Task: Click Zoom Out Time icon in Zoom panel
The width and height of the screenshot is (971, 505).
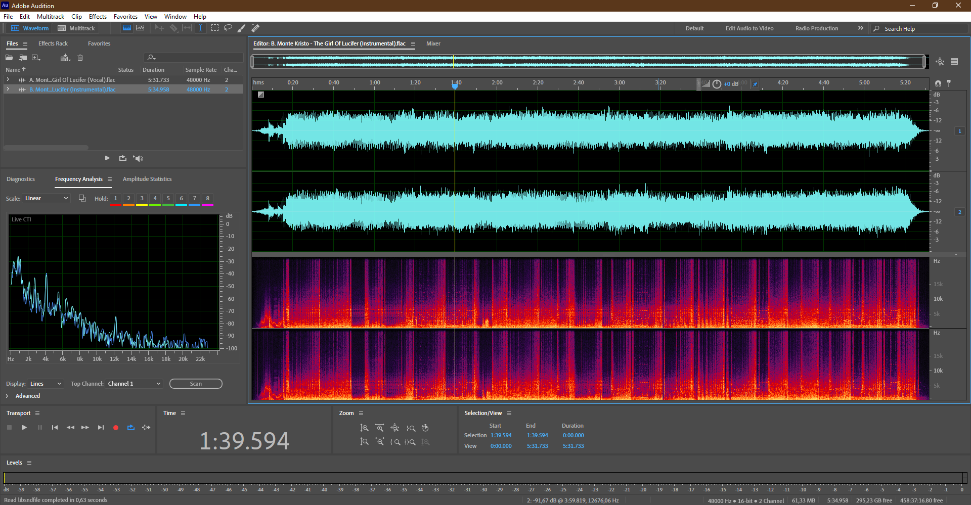Action: 380,442
